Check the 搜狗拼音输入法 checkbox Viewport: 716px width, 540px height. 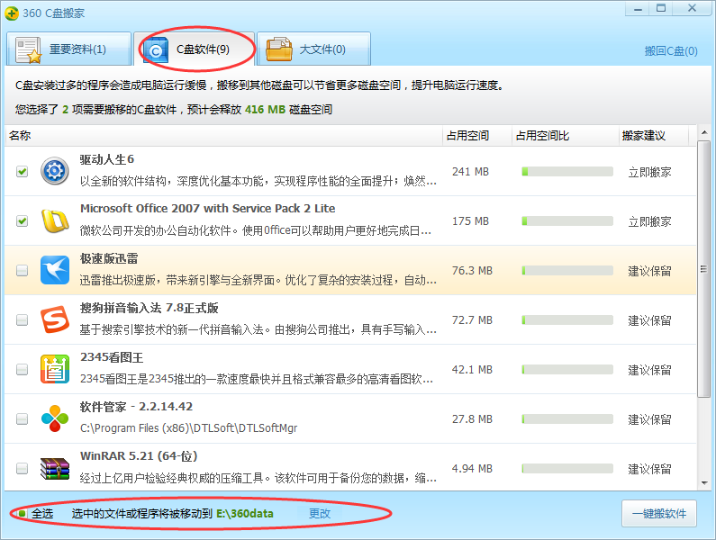point(22,320)
